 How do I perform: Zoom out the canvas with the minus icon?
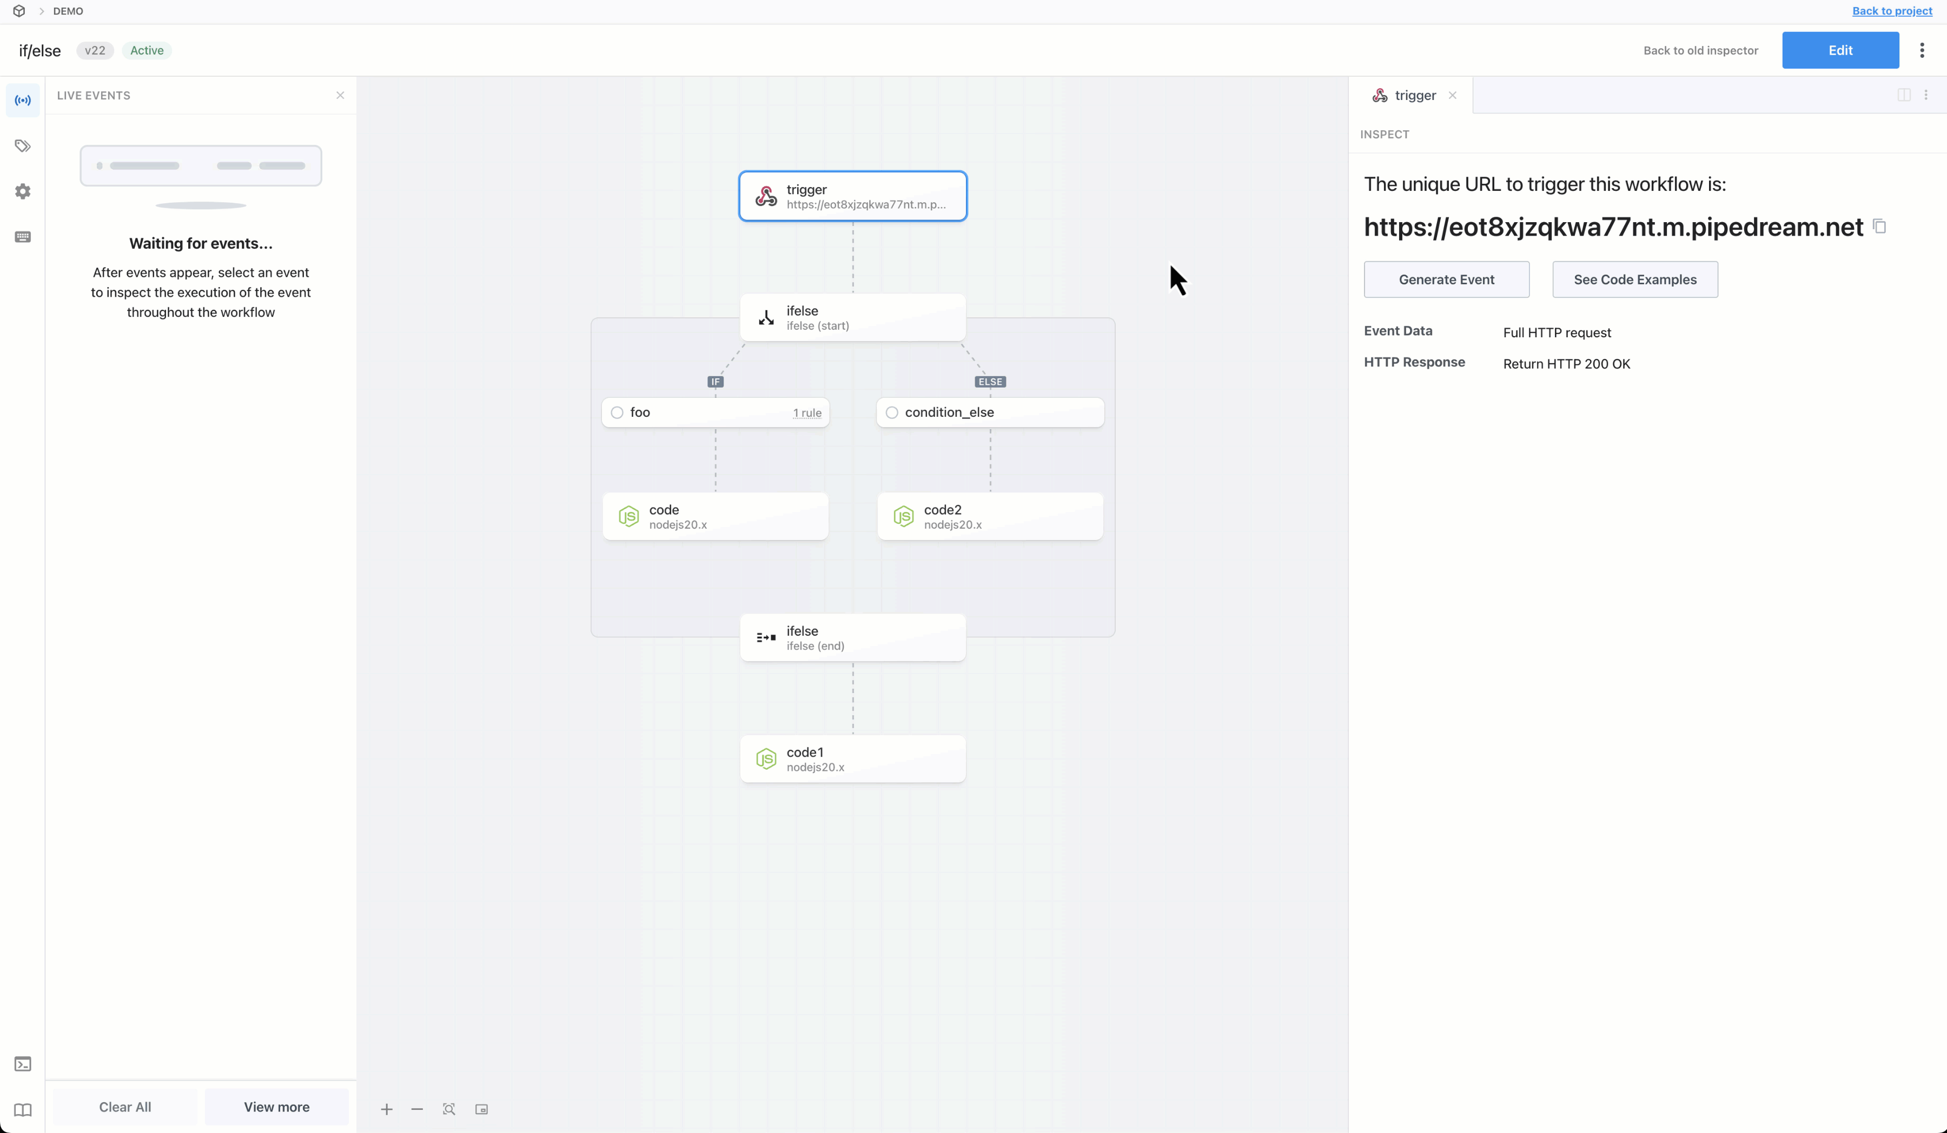point(417,1109)
